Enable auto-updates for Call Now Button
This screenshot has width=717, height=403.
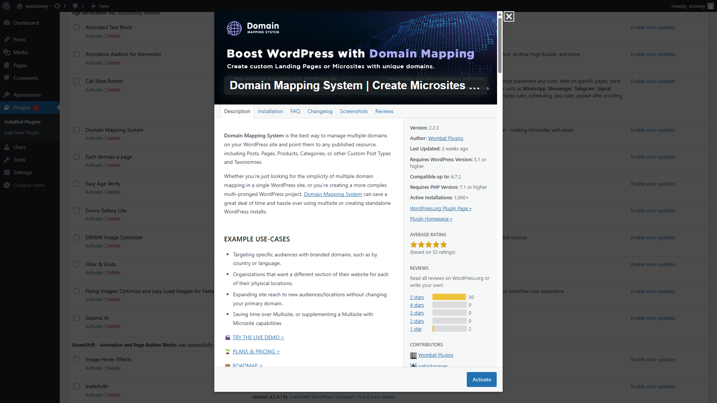(653, 81)
